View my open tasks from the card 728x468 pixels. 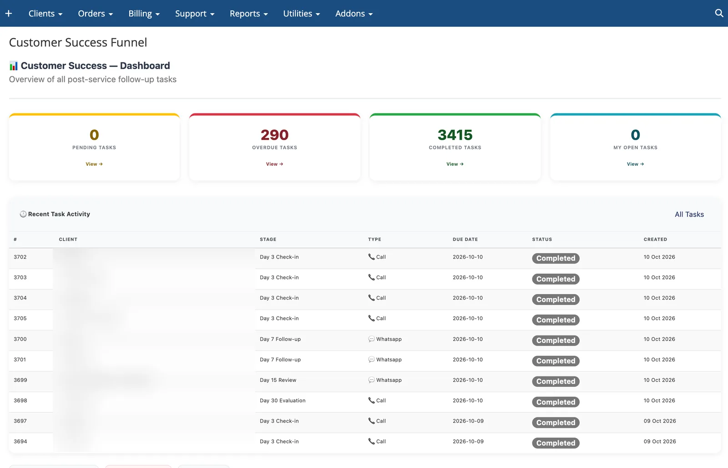635,164
